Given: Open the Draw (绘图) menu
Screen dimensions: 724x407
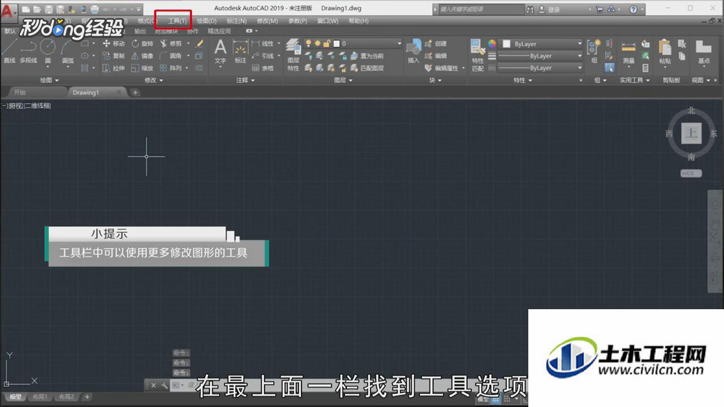Looking at the screenshot, I should click(x=206, y=21).
